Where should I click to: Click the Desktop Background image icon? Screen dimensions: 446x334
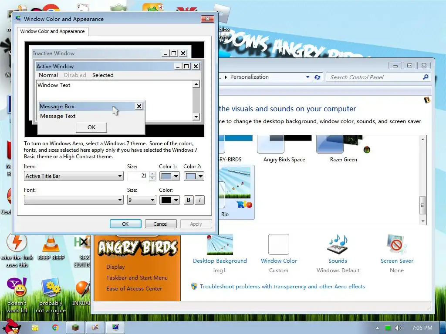[220, 244]
